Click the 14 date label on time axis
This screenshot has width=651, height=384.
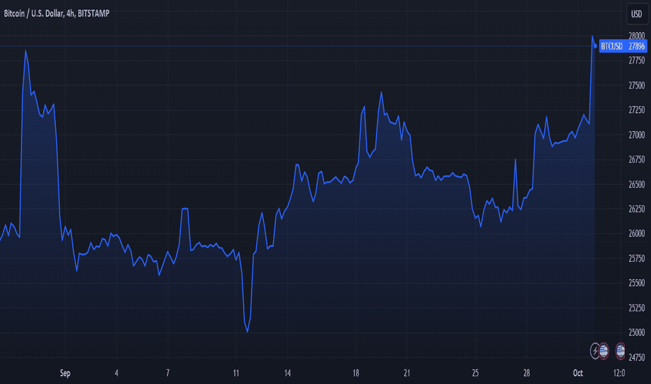(287, 374)
